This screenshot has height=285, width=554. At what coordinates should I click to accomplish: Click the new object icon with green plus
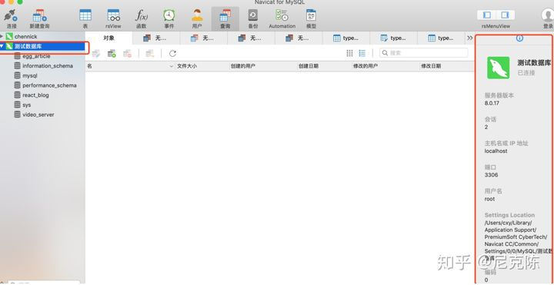click(x=112, y=54)
